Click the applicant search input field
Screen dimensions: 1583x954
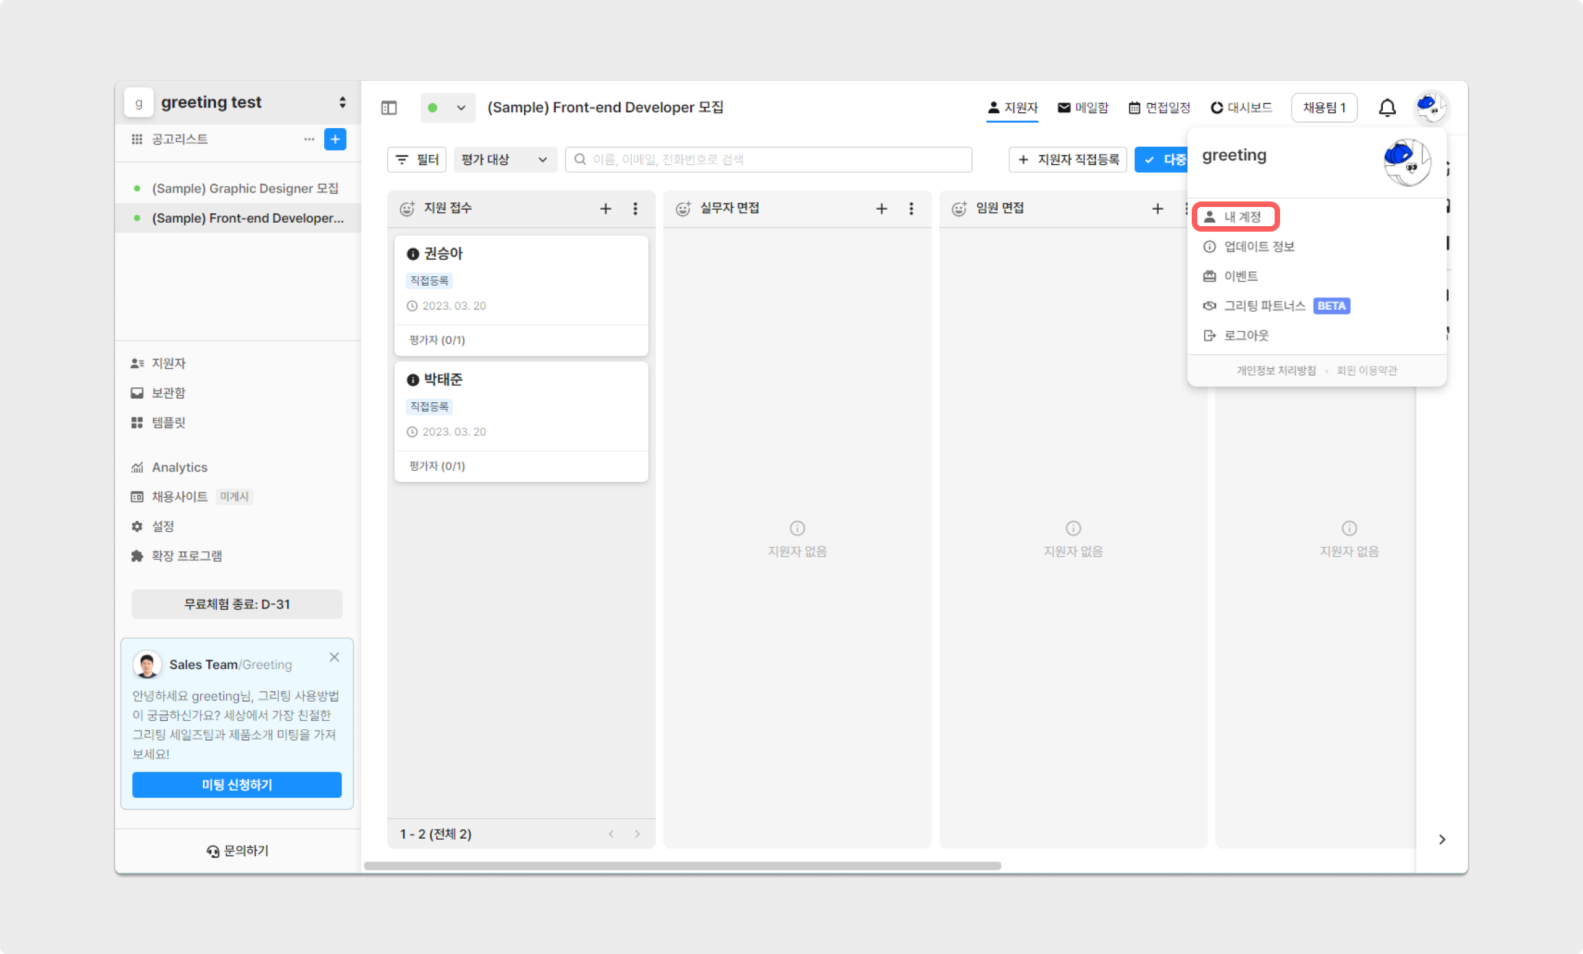click(768, 160)
